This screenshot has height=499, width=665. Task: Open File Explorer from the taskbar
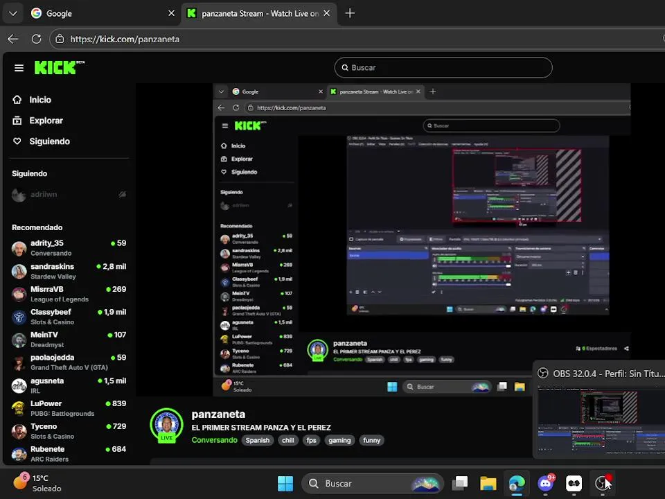(488, 483)
